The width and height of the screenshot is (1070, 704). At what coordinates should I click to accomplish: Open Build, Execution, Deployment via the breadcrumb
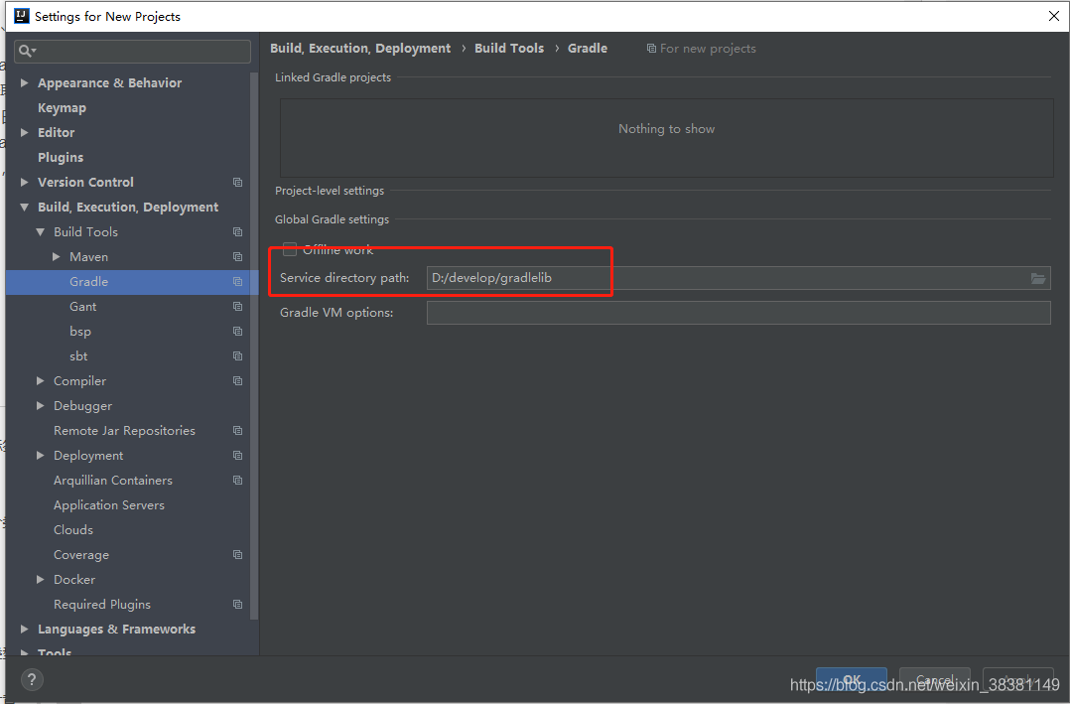360,48
